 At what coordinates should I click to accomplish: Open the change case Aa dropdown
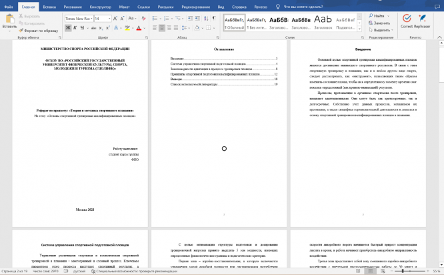(132, 19)
